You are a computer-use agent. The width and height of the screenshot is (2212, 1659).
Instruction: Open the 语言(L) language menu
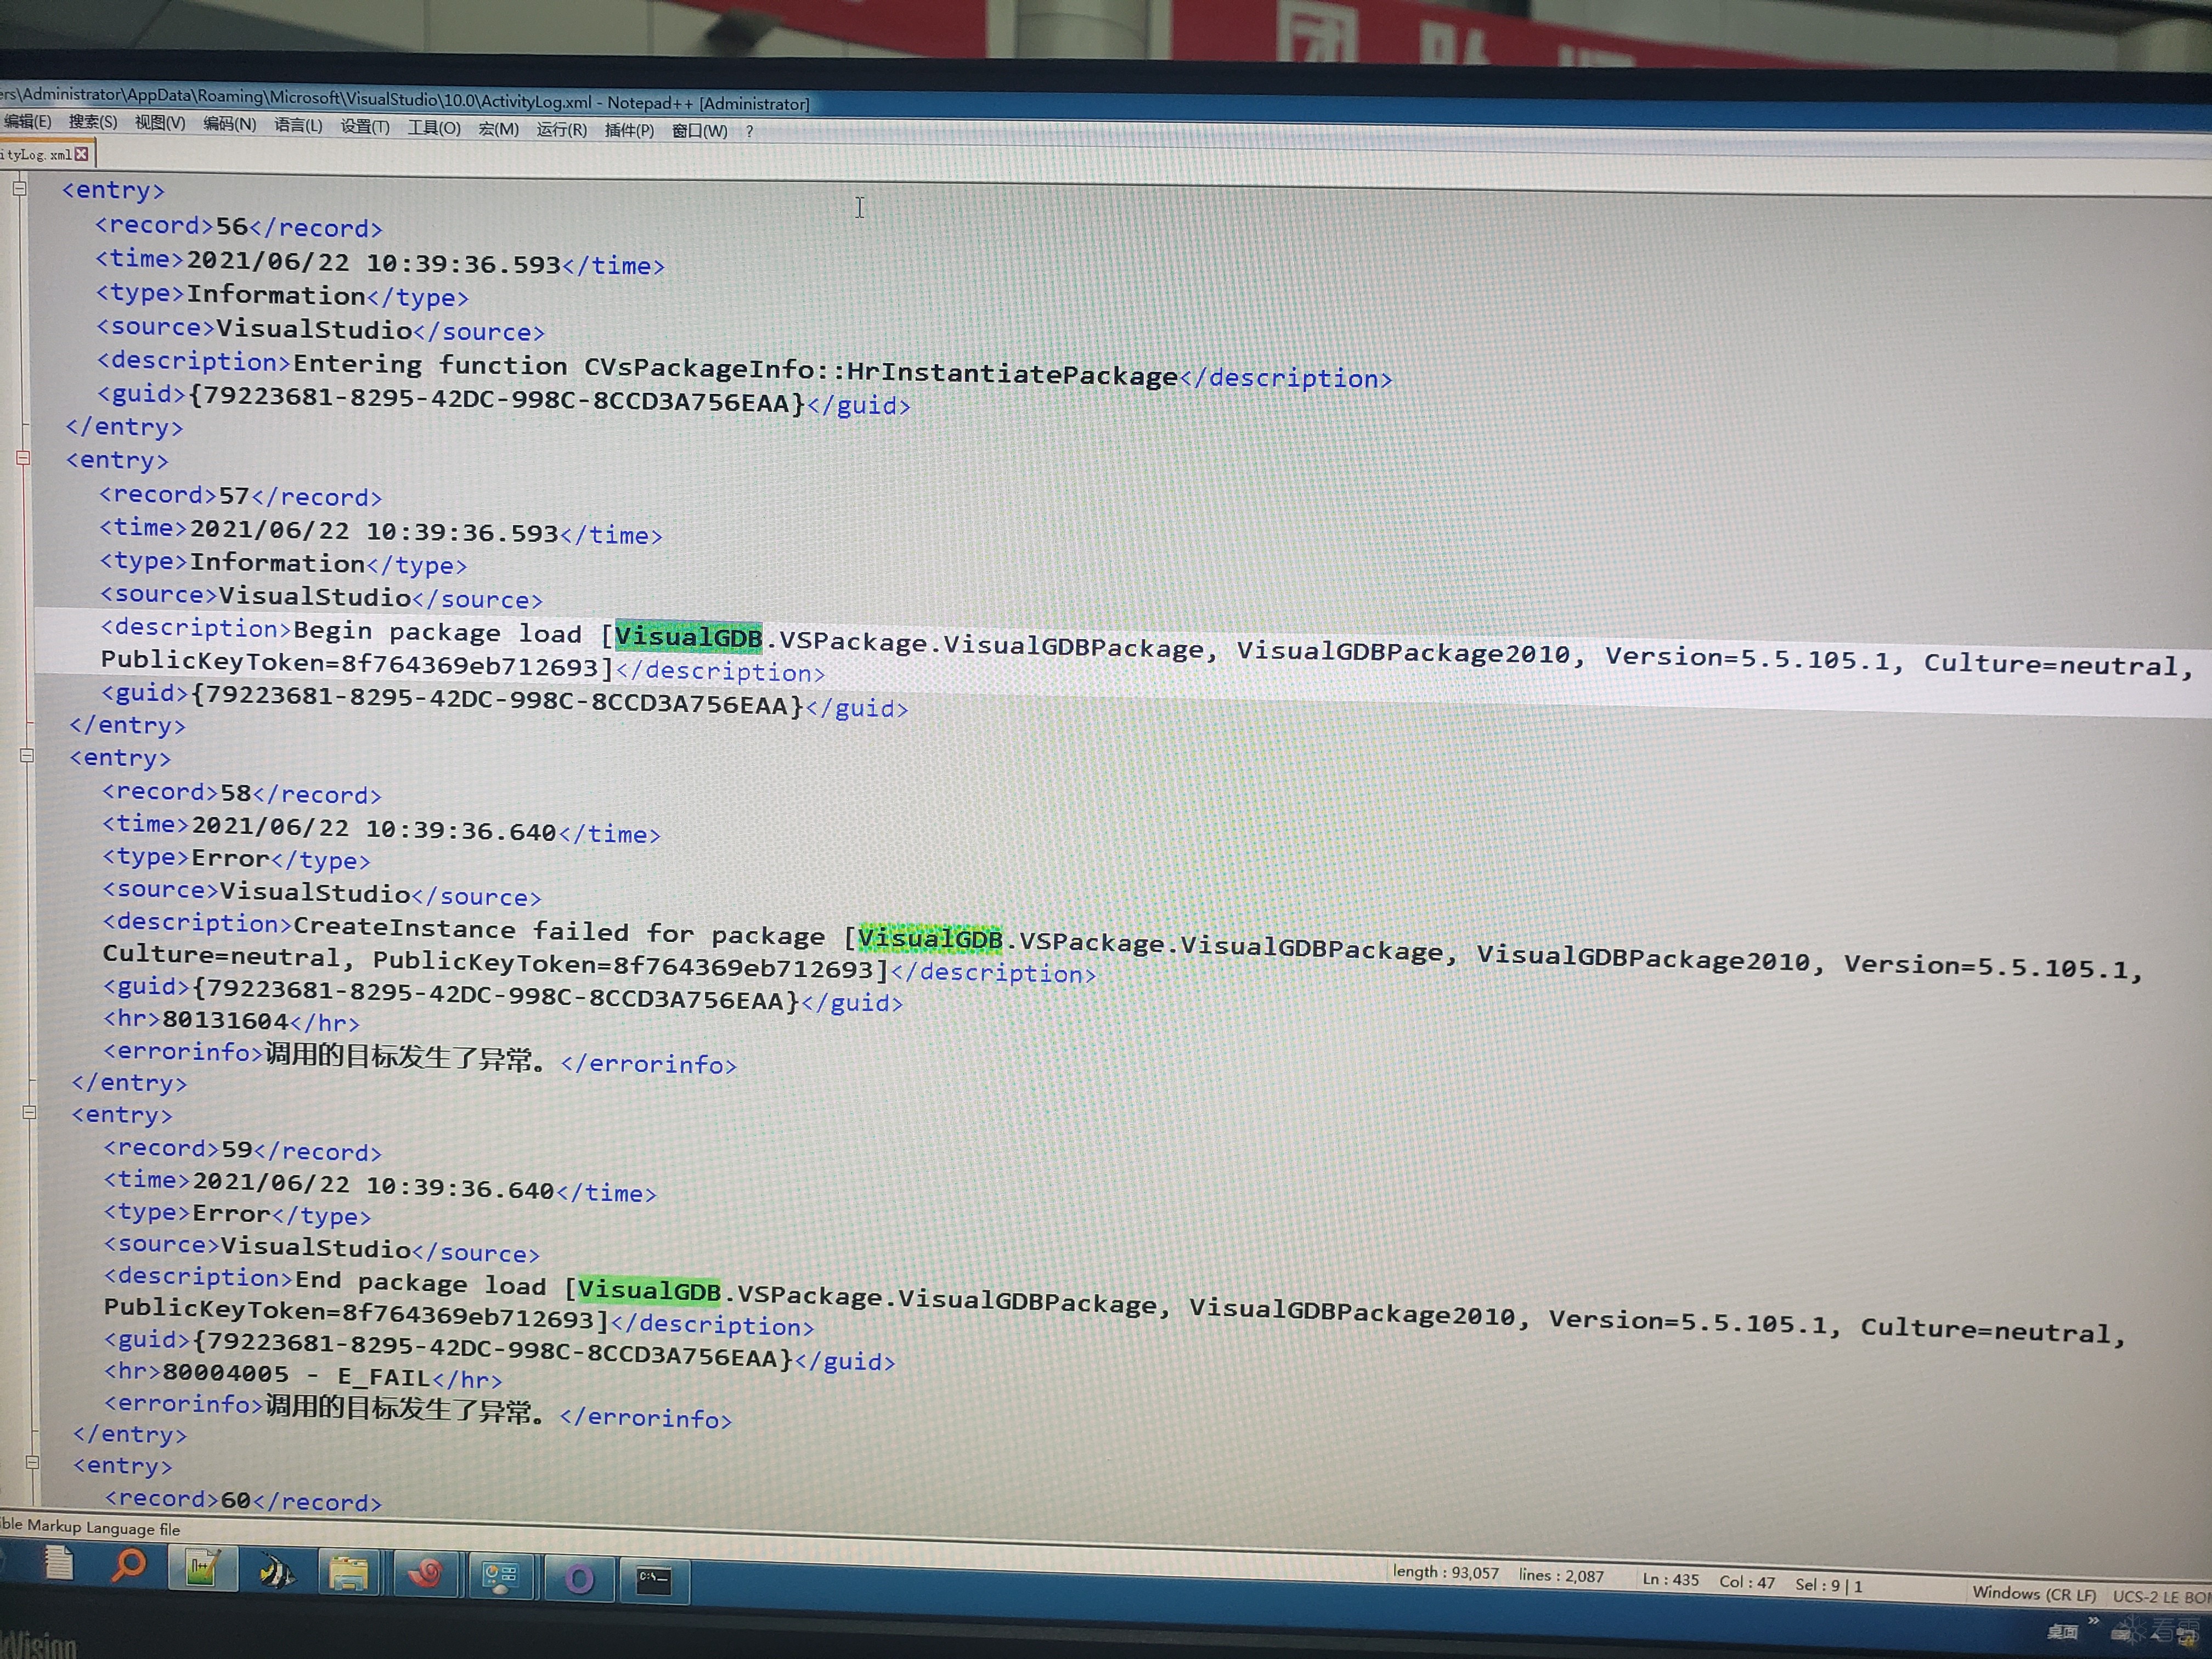pyautogui.click(x=298, y=125)
